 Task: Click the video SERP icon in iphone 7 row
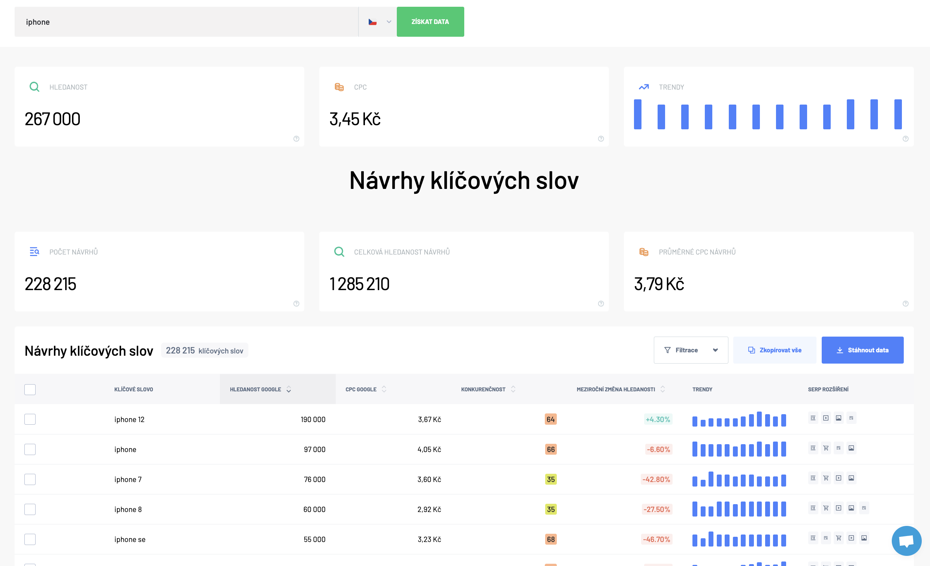(x=839, y=478)
